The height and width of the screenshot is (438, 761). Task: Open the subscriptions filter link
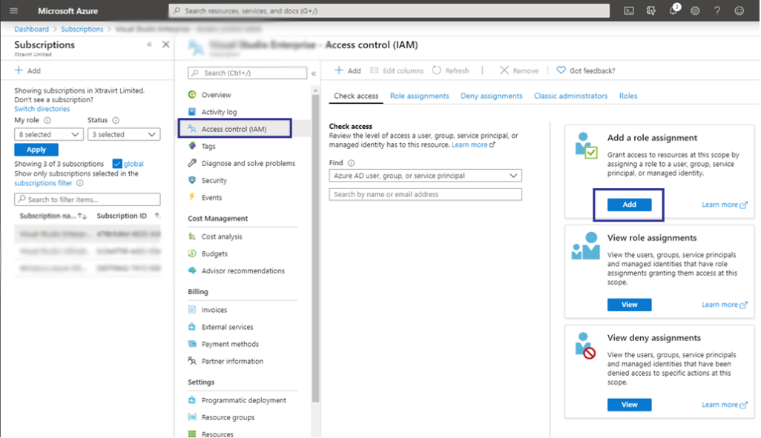(x=43, y=183)
